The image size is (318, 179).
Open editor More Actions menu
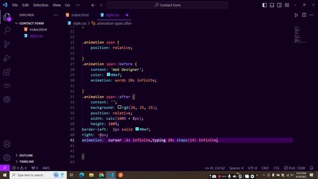point(312,15)
